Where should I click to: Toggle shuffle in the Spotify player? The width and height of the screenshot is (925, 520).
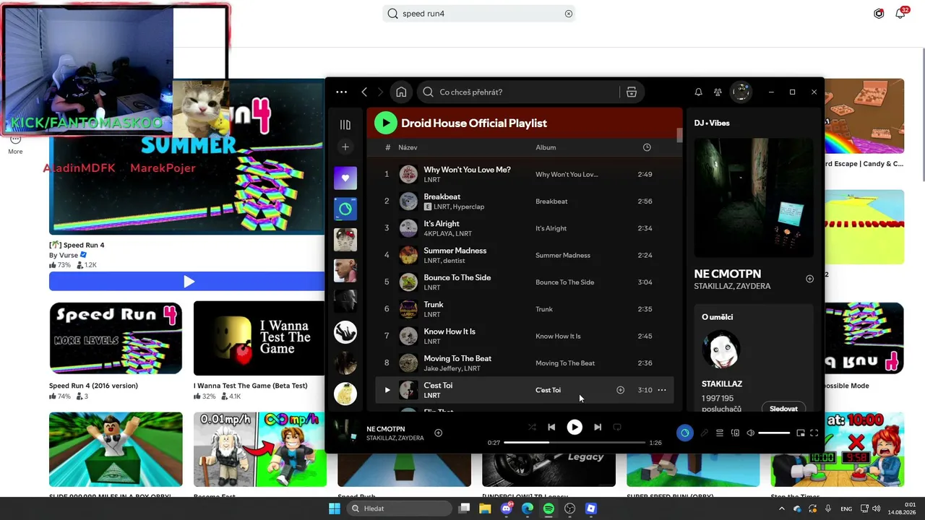pos(532,427)
